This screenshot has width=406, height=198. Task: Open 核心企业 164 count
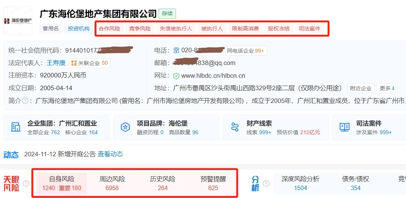coord(82,132)
